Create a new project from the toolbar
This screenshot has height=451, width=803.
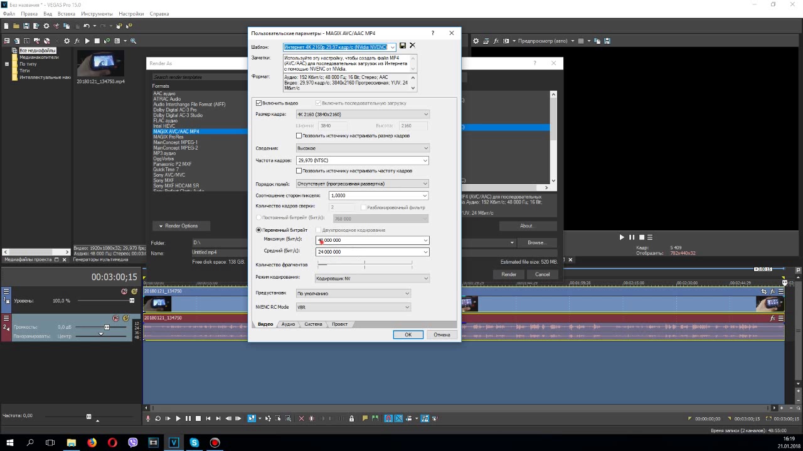click(x=6, y=26)
